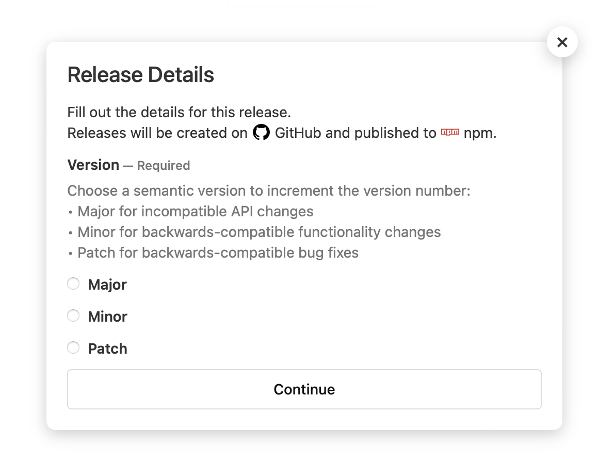This screenshot has height=475, width=614.
Task: Close the Release Details dialog
Action: pos(562,42)
